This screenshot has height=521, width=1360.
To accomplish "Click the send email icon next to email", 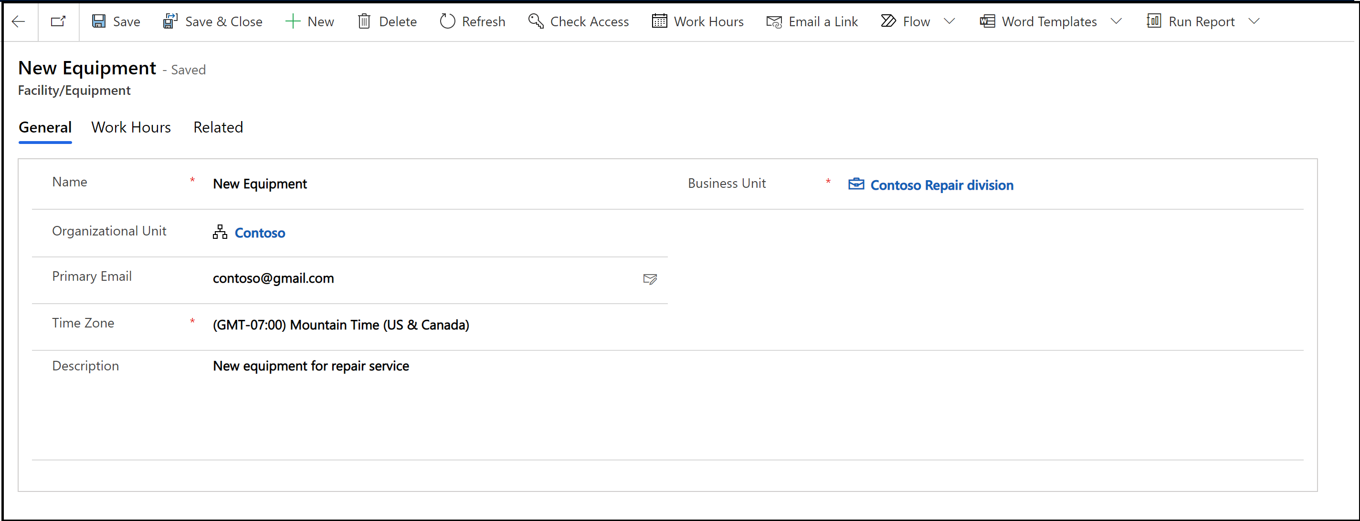I will pyautogui.click(x=650, y=279).
